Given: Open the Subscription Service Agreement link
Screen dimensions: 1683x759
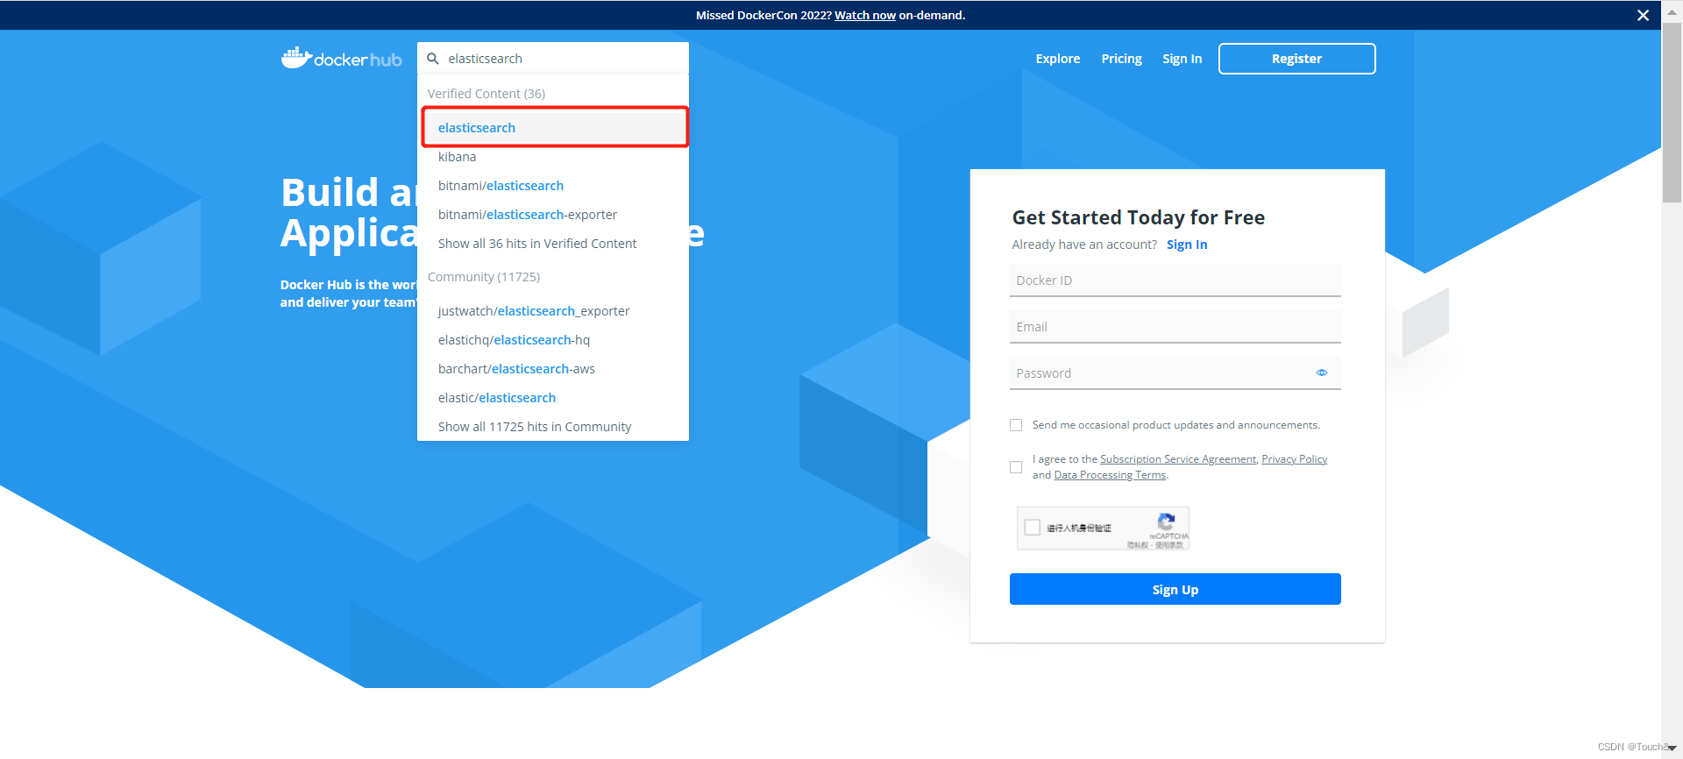Looking at the screenshot, I should tap(1178, 459).
